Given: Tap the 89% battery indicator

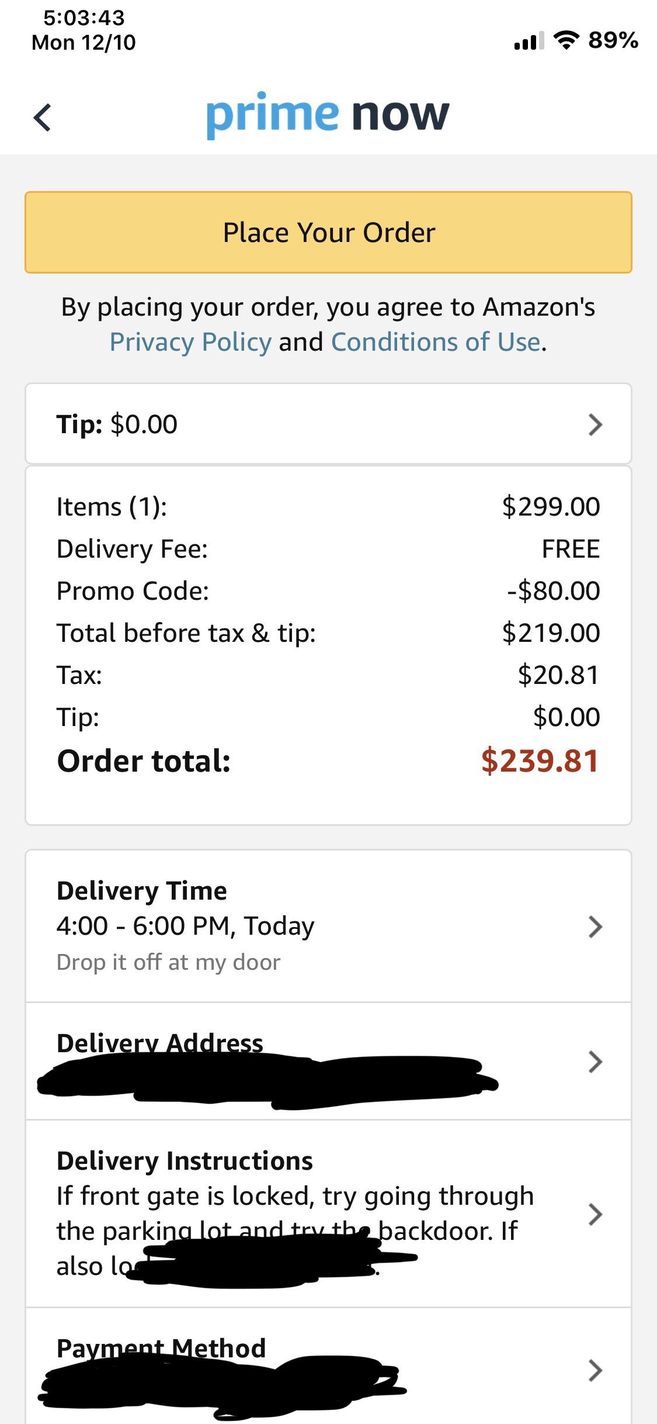Looking at the screenshot, I should pyautogui.click(x=613, y=40).
